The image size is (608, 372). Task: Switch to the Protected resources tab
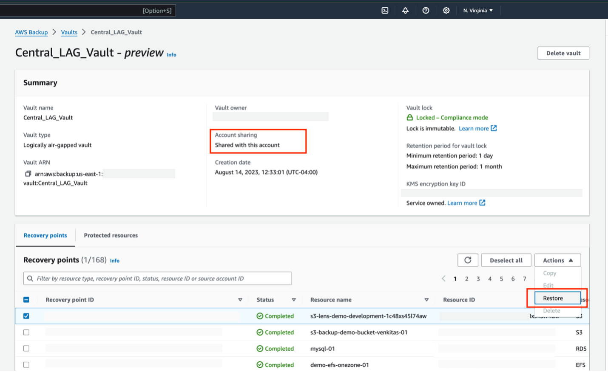[111, 235]
